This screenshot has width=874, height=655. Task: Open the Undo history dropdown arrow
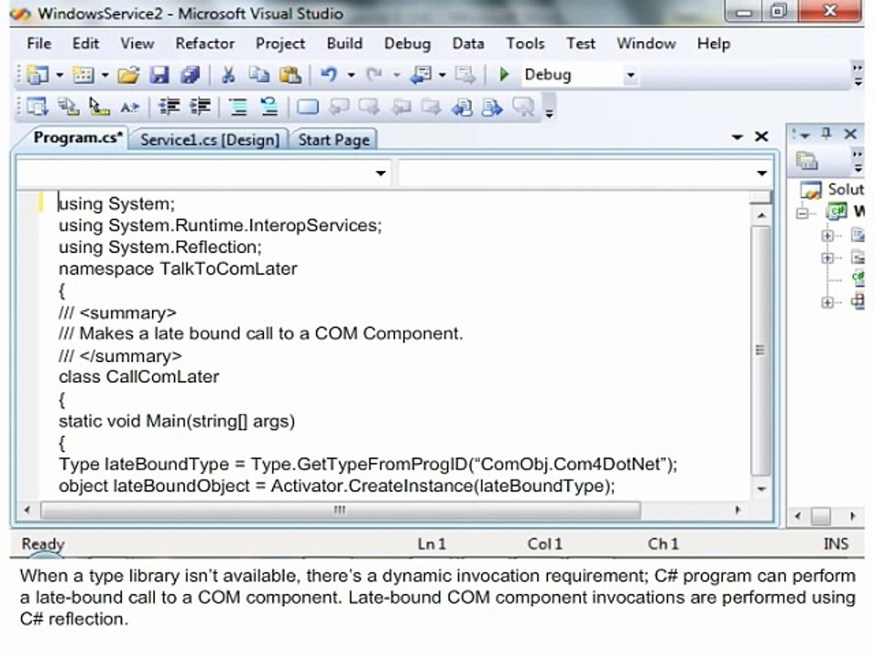[351, 76]
